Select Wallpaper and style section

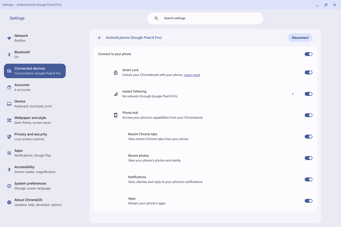[35, 120]
